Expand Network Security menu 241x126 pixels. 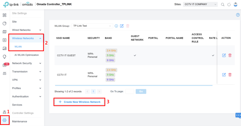(27, 63)
